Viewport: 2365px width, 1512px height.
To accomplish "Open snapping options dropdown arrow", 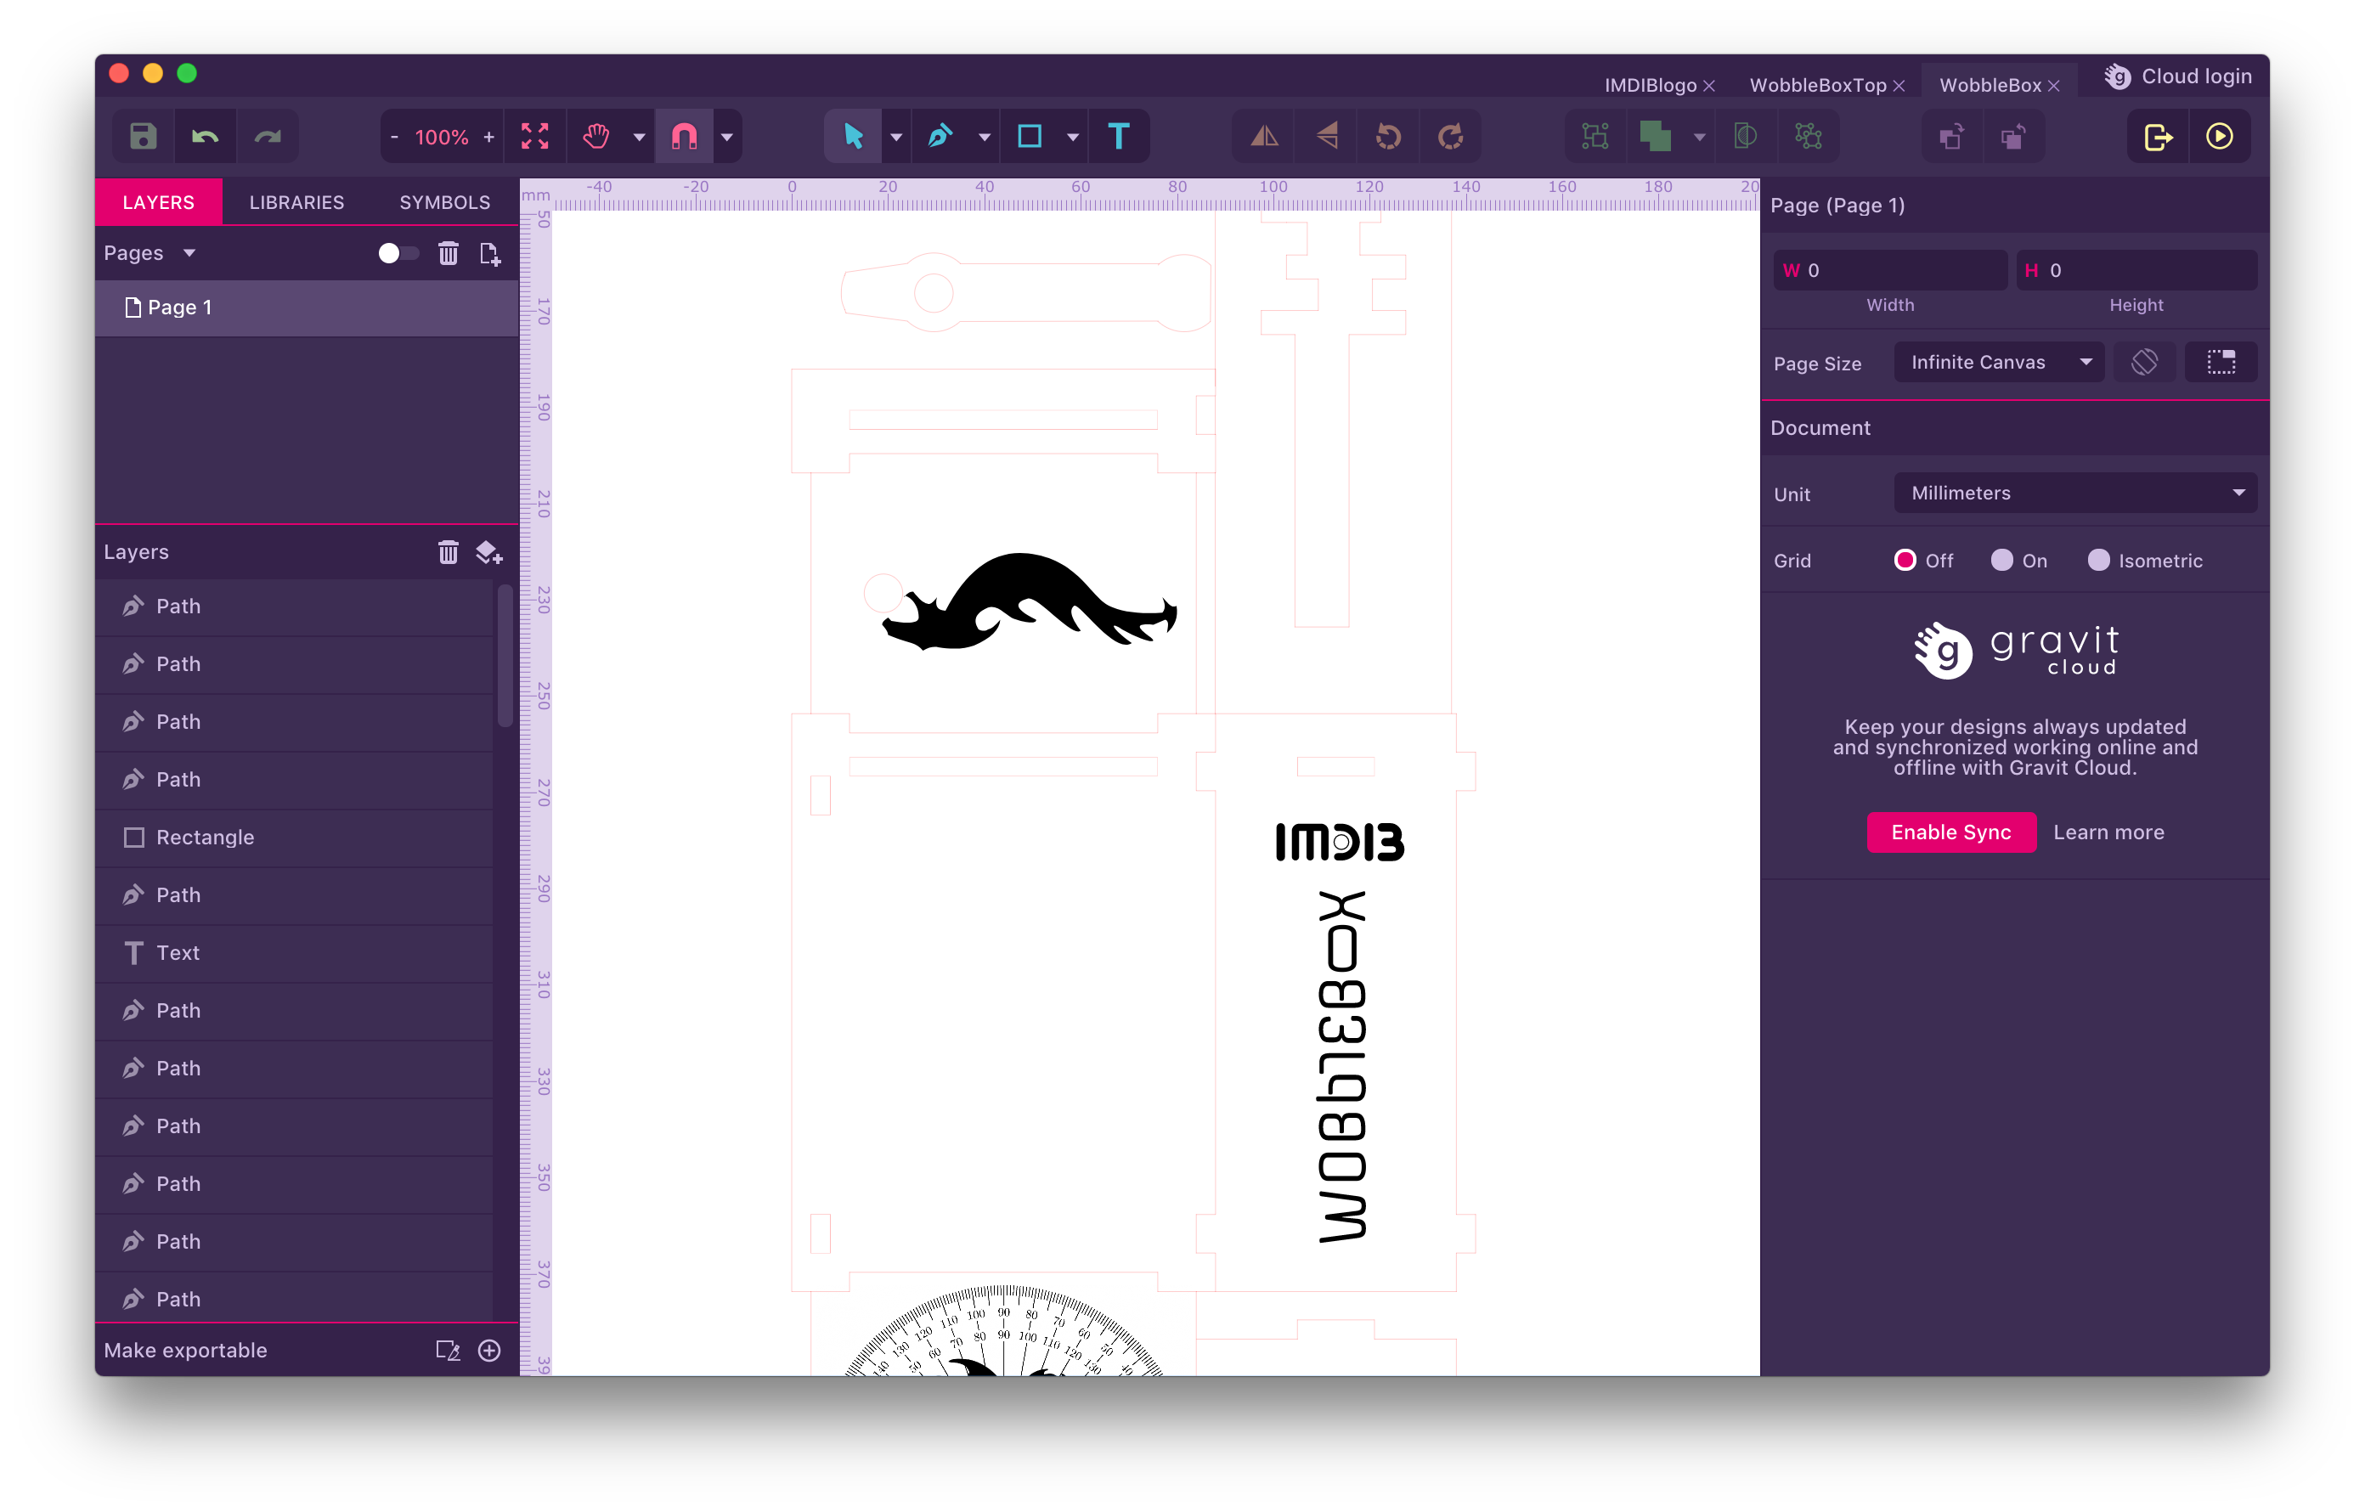I will 727,138.
